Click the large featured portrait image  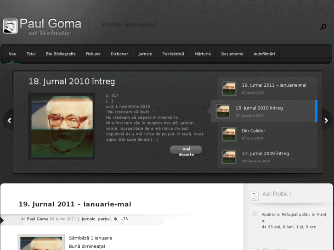tap(62, 127)
